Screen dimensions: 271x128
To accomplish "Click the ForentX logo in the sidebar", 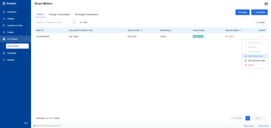I will pyautogui.click(x=9, y=4).
